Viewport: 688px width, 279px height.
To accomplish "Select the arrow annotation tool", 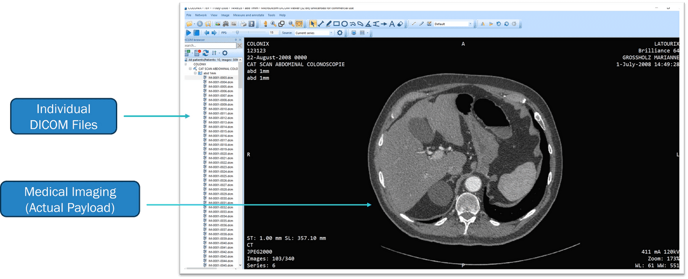I will tap(384, 24).
